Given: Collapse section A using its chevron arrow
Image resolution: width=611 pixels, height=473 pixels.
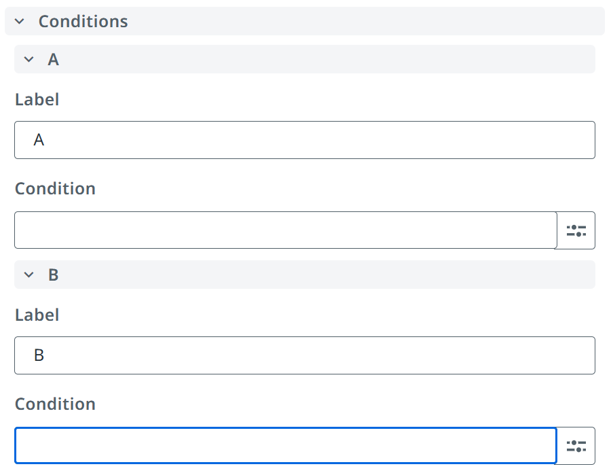Looking at the screenshot, I should coord(29,59).
